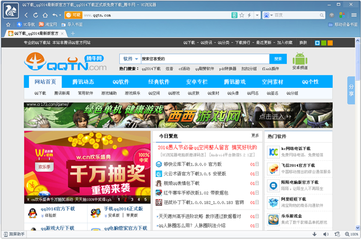The height and width of the screenshot is (239, 361).
Task: Click the green compatibility mode icon in address bar
Action: pos(234,15)
